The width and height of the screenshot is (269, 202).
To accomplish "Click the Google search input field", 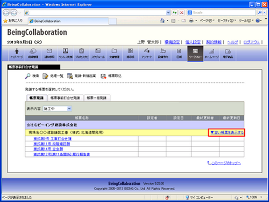I will [x=222, y=12].
